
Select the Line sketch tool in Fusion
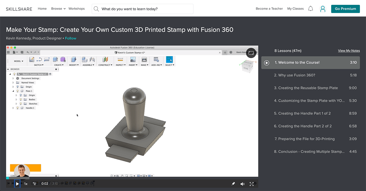pos(39,60)
